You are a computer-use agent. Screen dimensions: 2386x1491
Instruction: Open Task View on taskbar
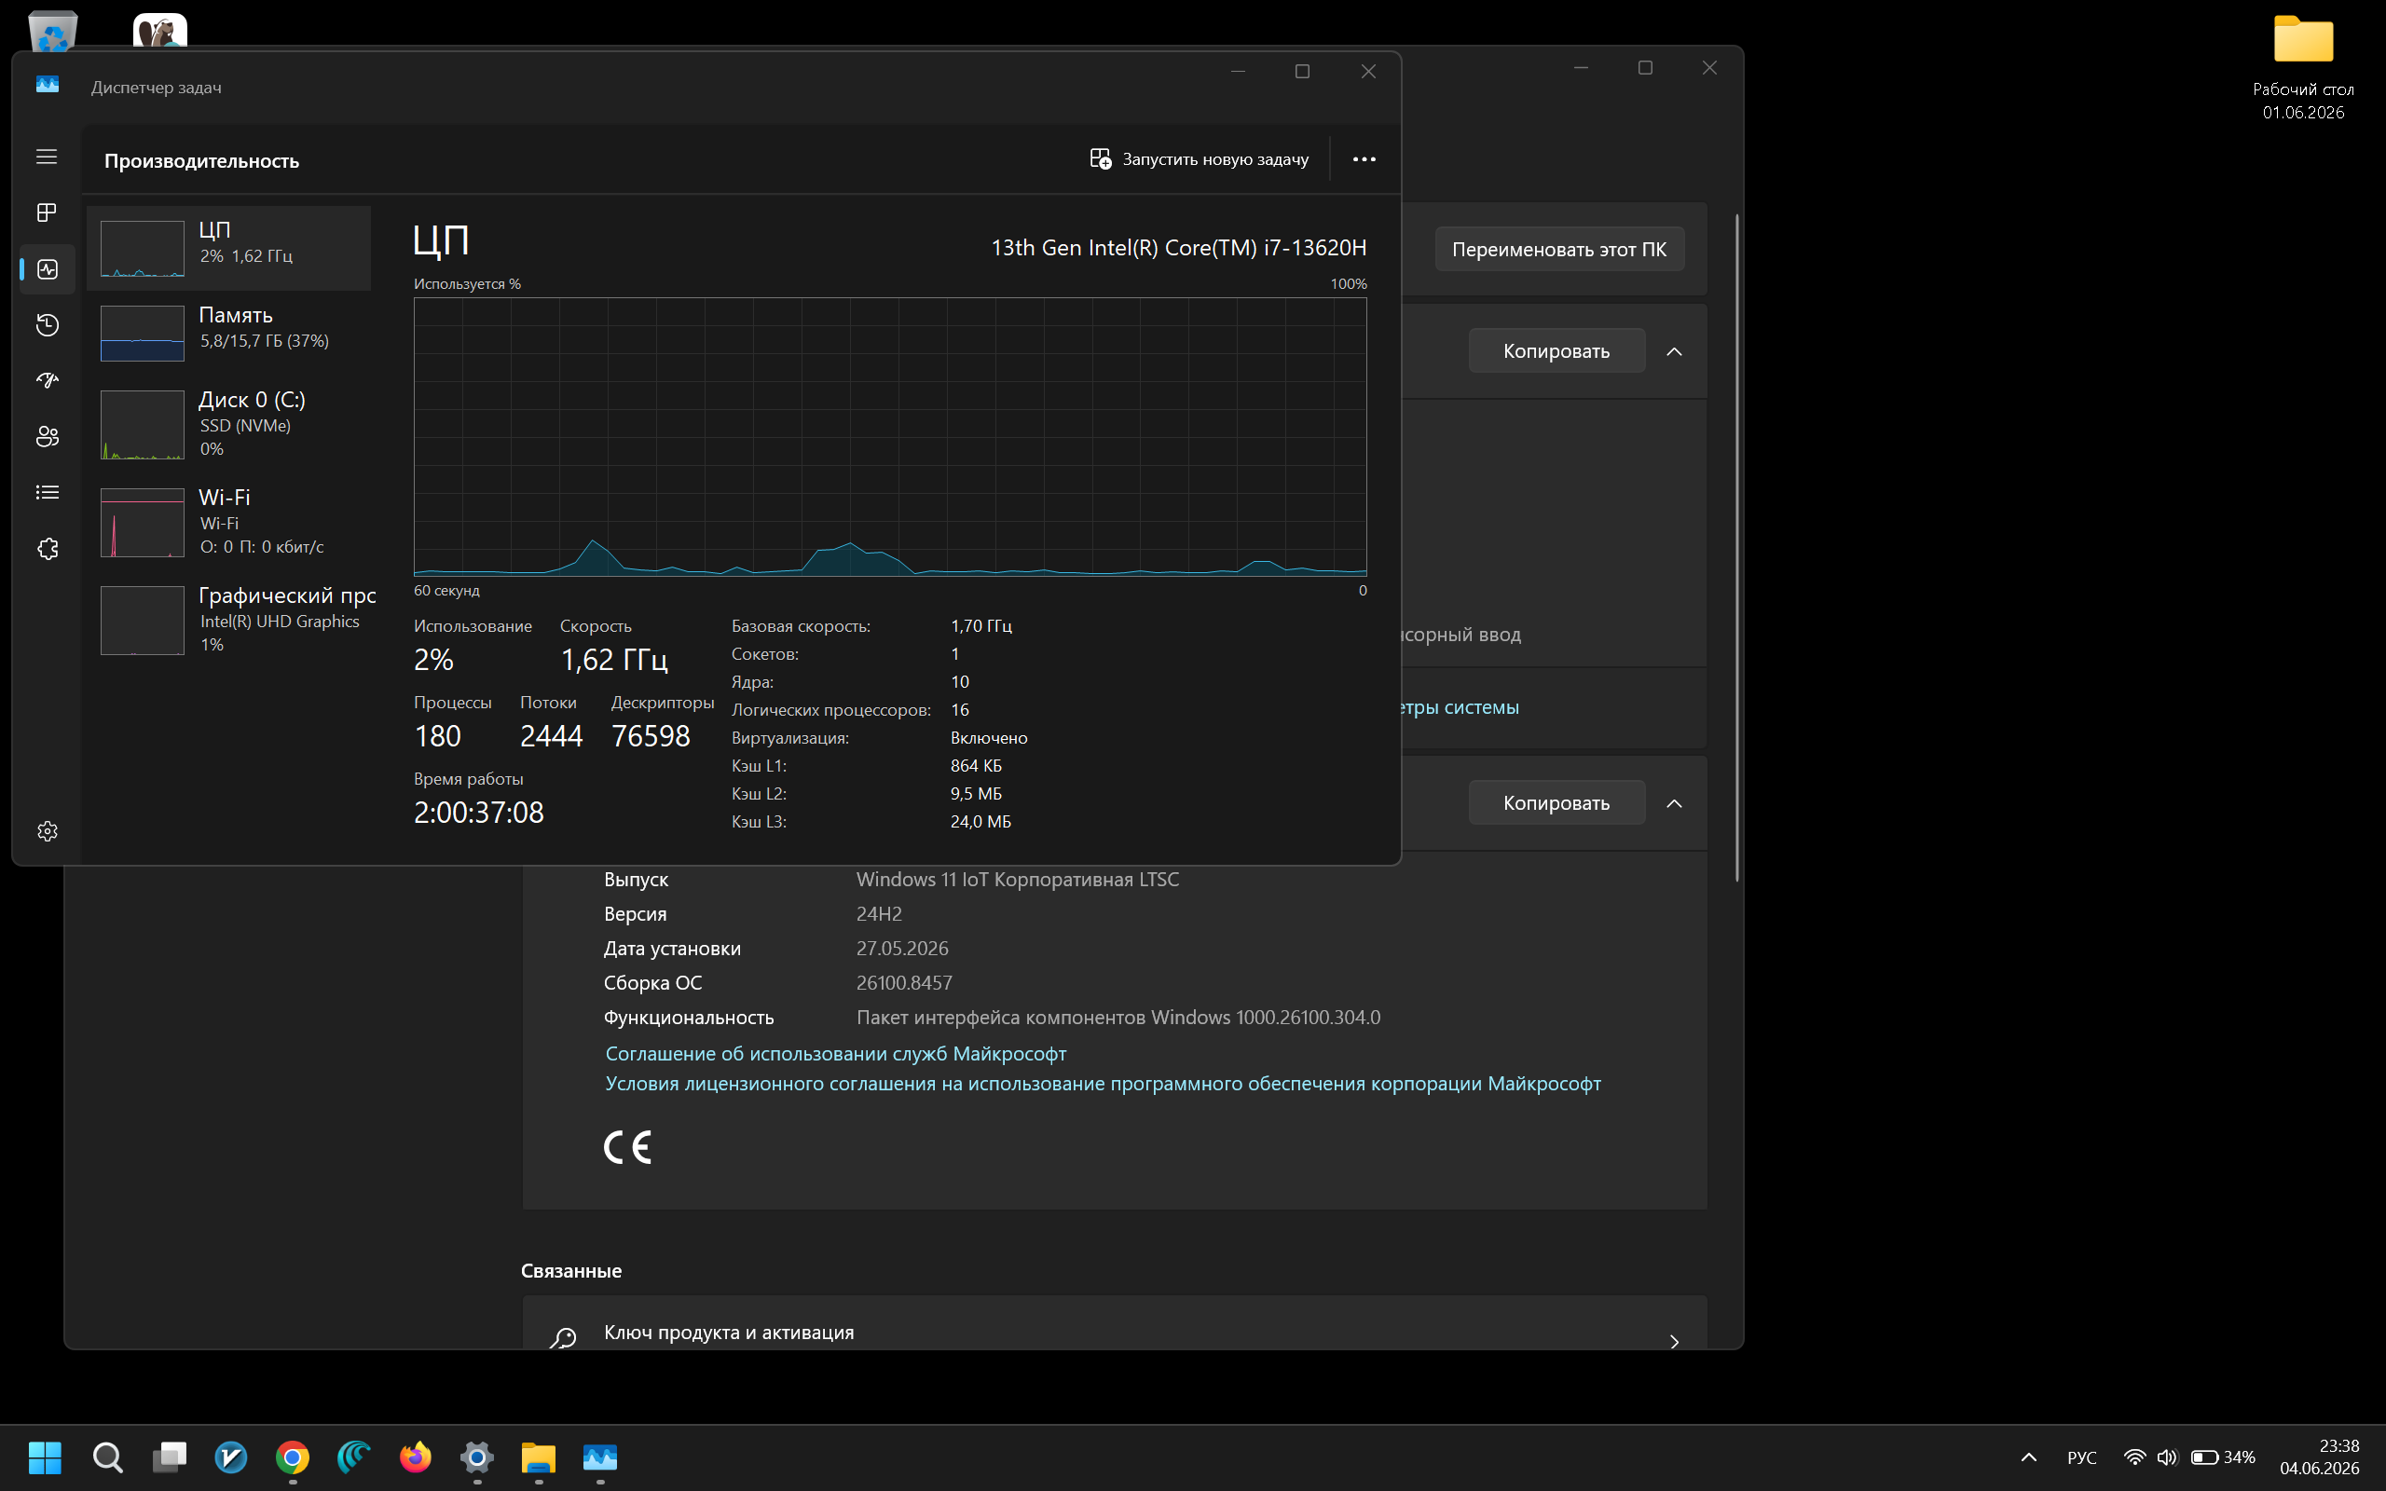(x=170, y=1457)
